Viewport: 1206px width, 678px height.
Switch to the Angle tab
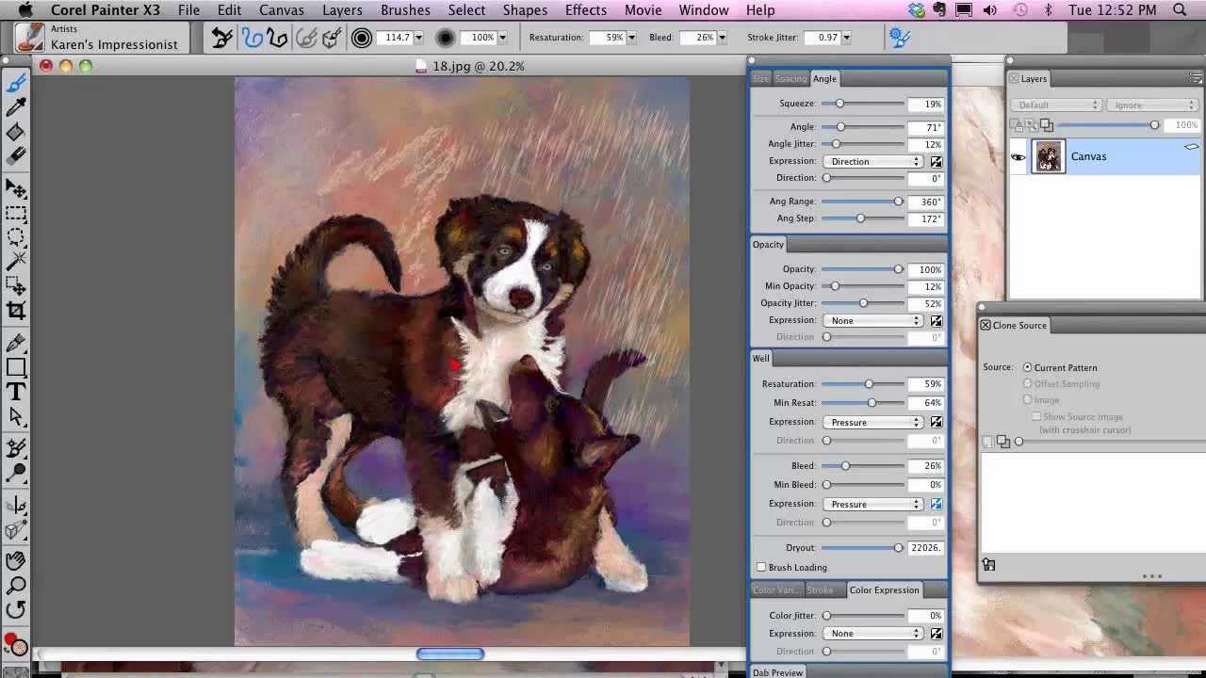(824, 79)
